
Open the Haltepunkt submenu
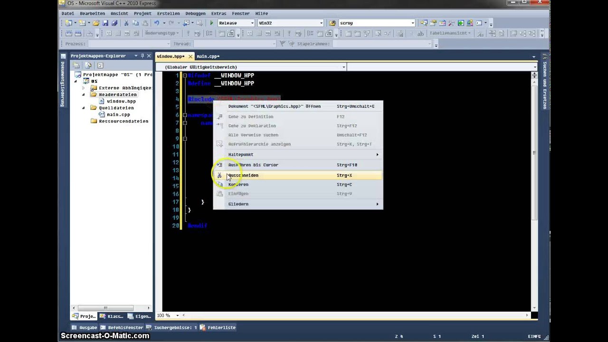point(298,154)
